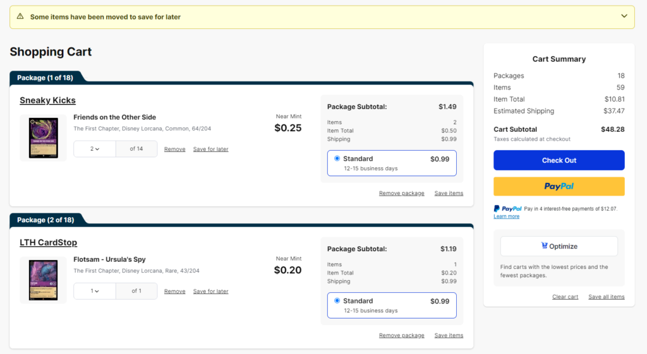Save Flotsam - Ursula's Spy for later
Screen dimensions: 647x354
[x=210, y=292]
